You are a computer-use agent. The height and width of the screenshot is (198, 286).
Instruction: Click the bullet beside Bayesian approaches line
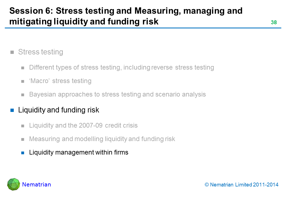[23, 95]
